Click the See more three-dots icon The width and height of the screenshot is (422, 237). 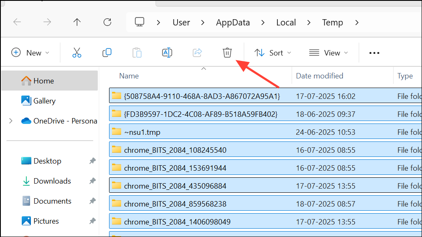(x=374, y=53)
